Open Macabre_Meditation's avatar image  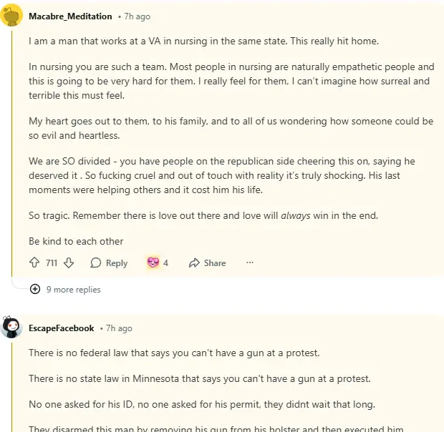pos(11,15)
